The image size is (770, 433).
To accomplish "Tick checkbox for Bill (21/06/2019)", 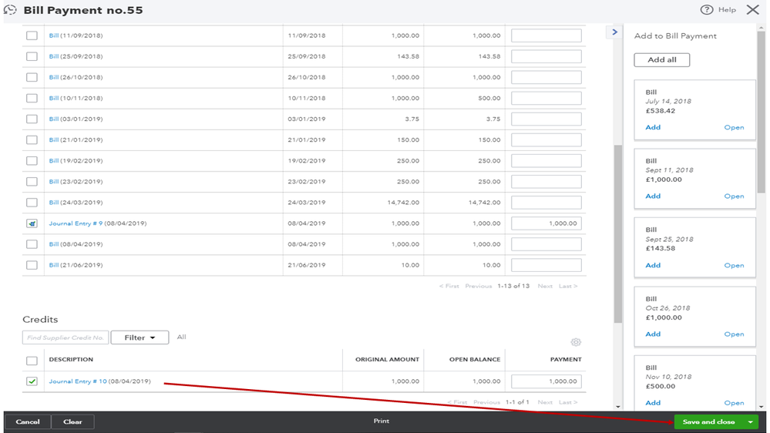I will pos(32,265).
